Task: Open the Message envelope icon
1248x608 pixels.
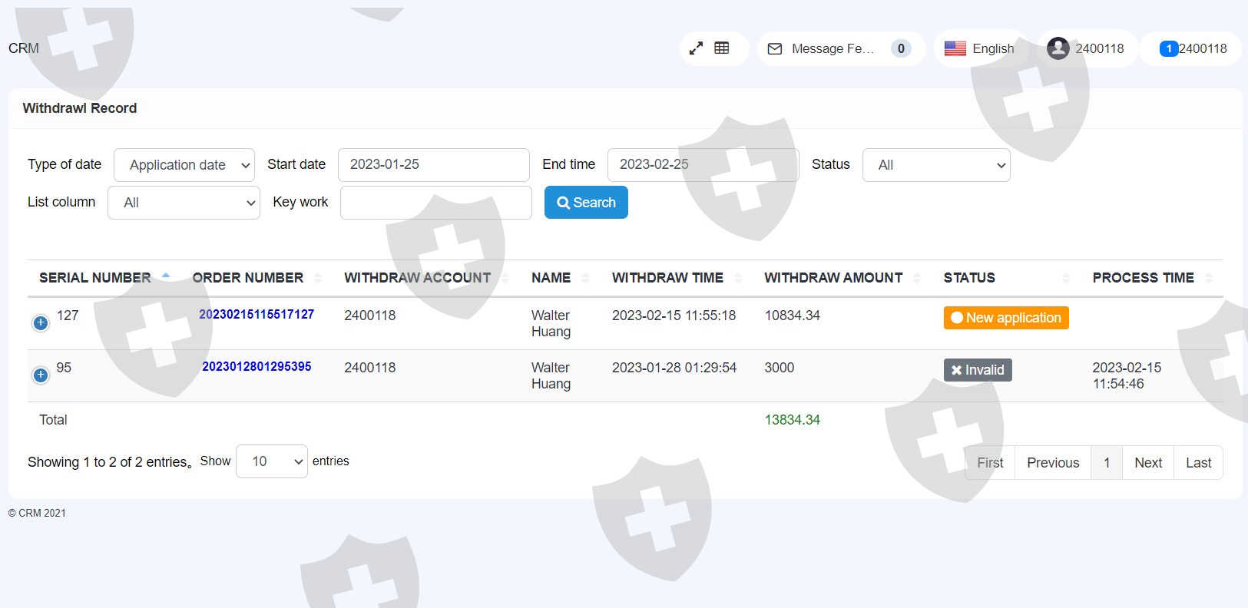Action: pos(775,49)
